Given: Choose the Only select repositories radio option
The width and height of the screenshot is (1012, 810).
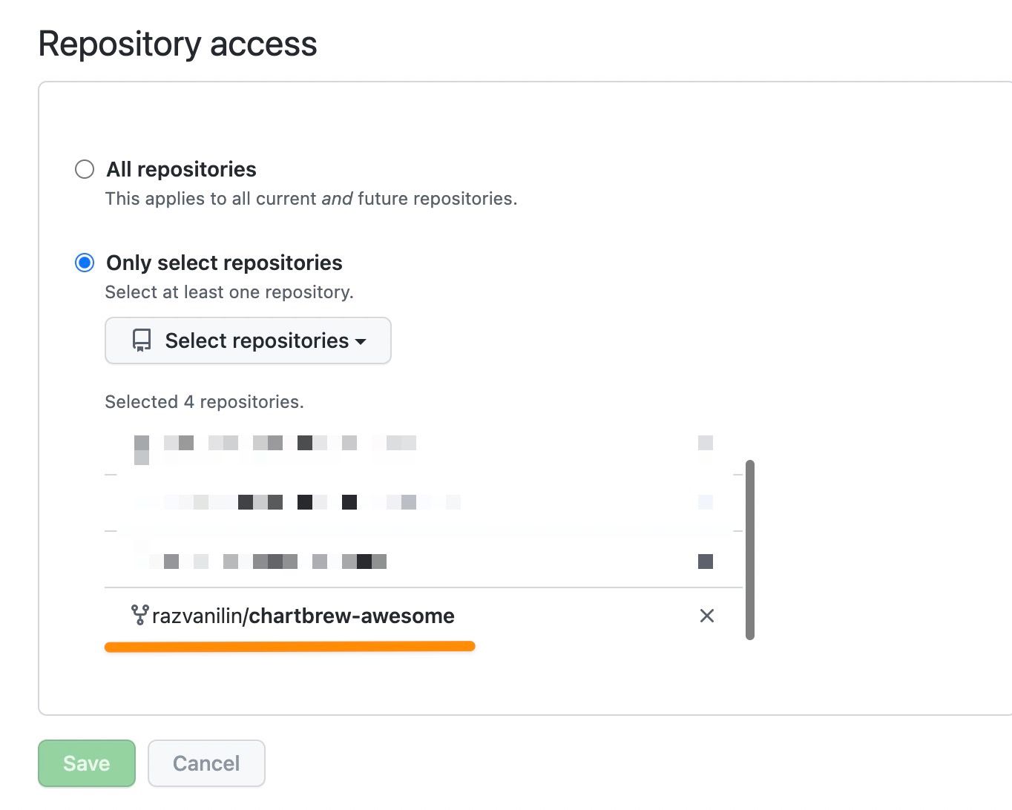Looking at the screenshot, I should 85,263.
